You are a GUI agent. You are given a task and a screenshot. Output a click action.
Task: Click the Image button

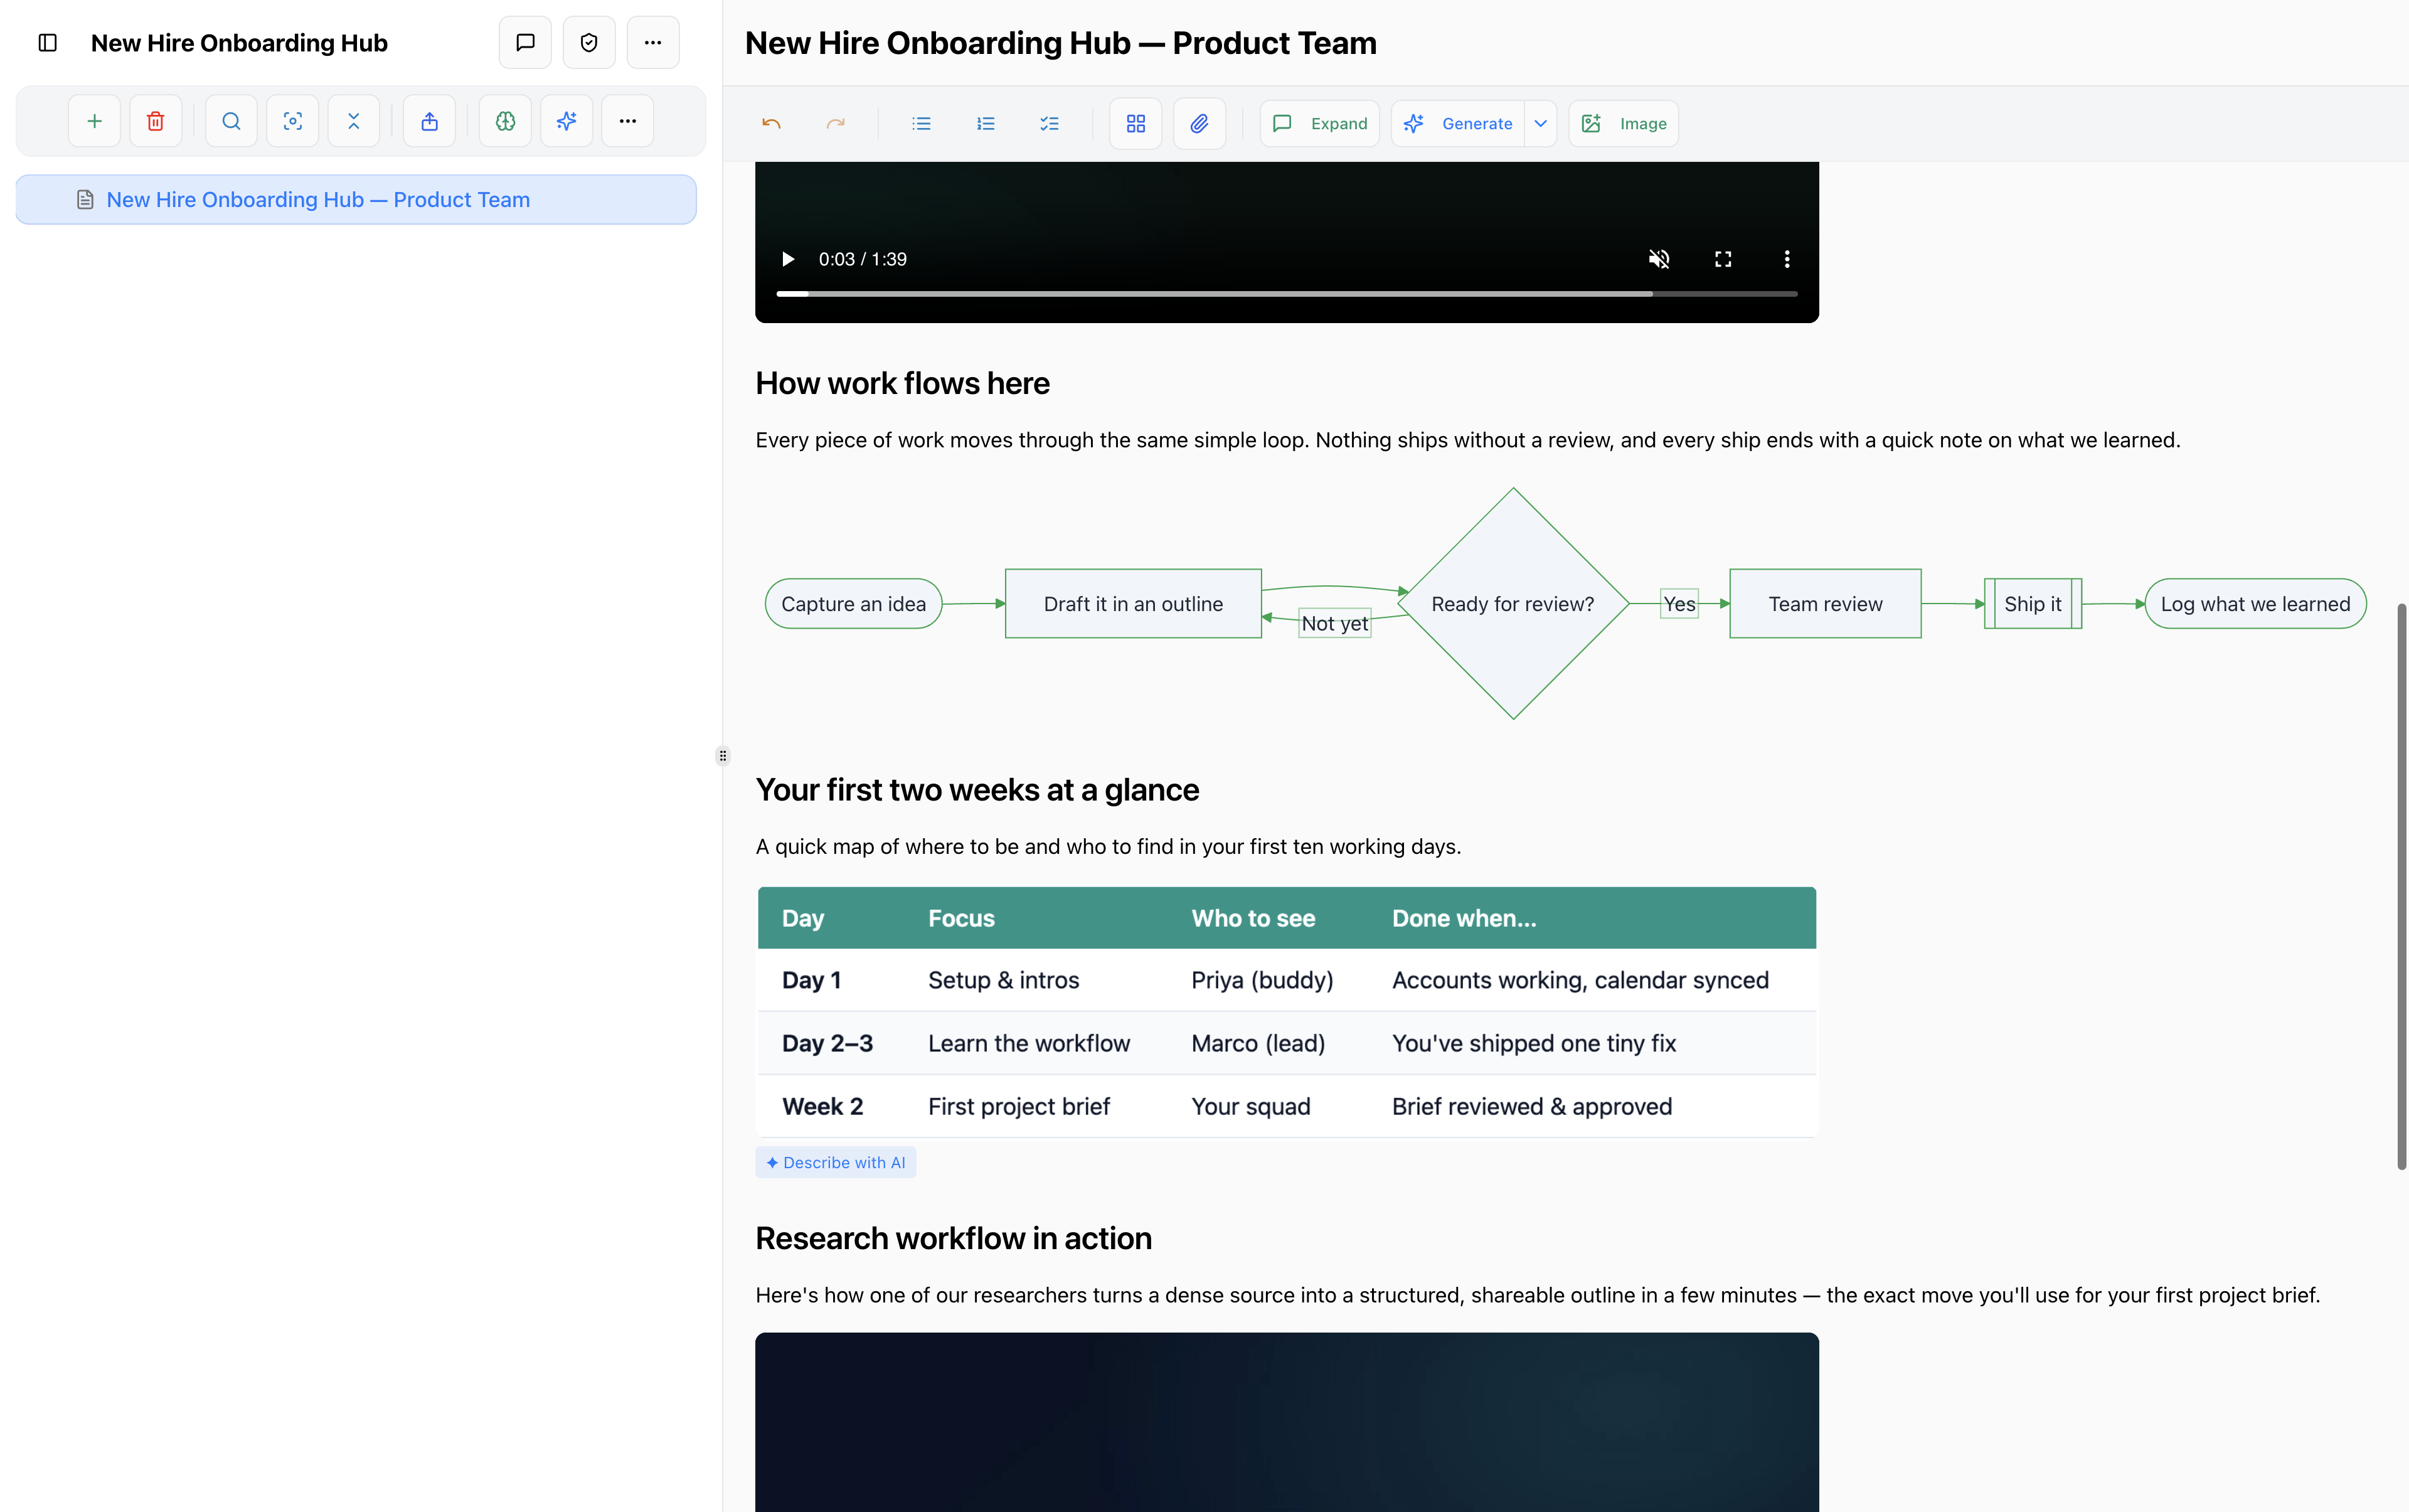(x=1623, y=123)
